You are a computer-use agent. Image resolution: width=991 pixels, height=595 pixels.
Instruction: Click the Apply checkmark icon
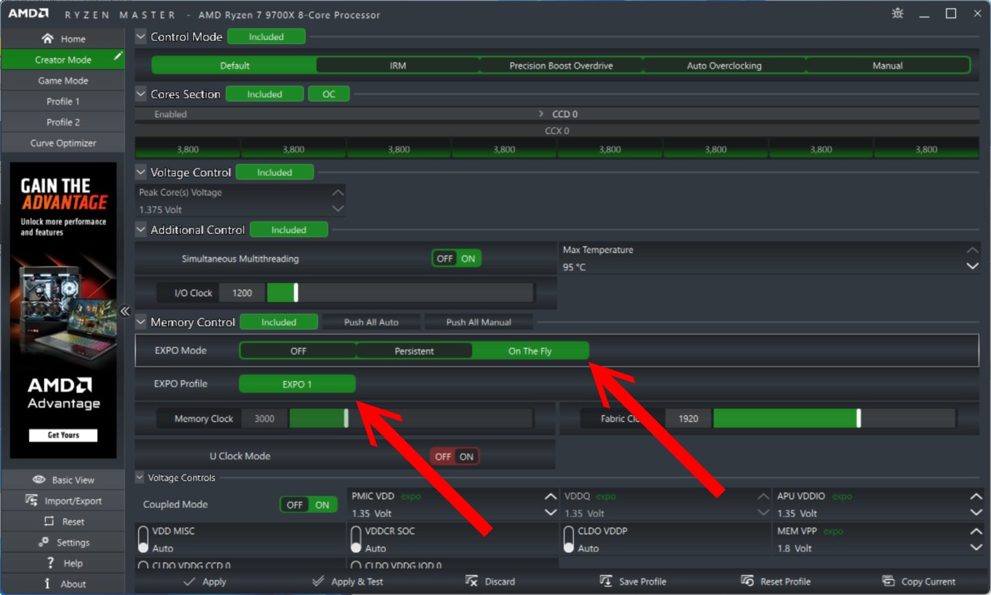click(190, 581)
